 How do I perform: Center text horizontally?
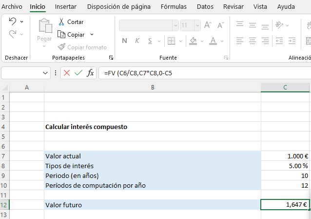pyautogui.click(x=253, y=41)
